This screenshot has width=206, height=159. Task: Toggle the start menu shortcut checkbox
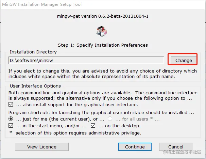point(11,126)
